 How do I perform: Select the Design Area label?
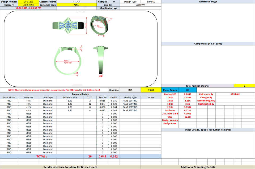170,123
